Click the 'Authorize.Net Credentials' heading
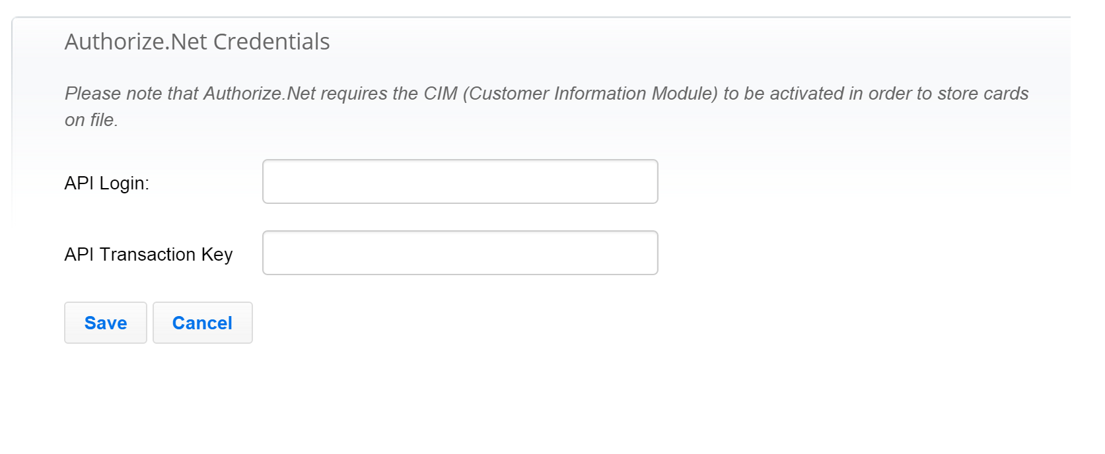 (x=197, y=42)
